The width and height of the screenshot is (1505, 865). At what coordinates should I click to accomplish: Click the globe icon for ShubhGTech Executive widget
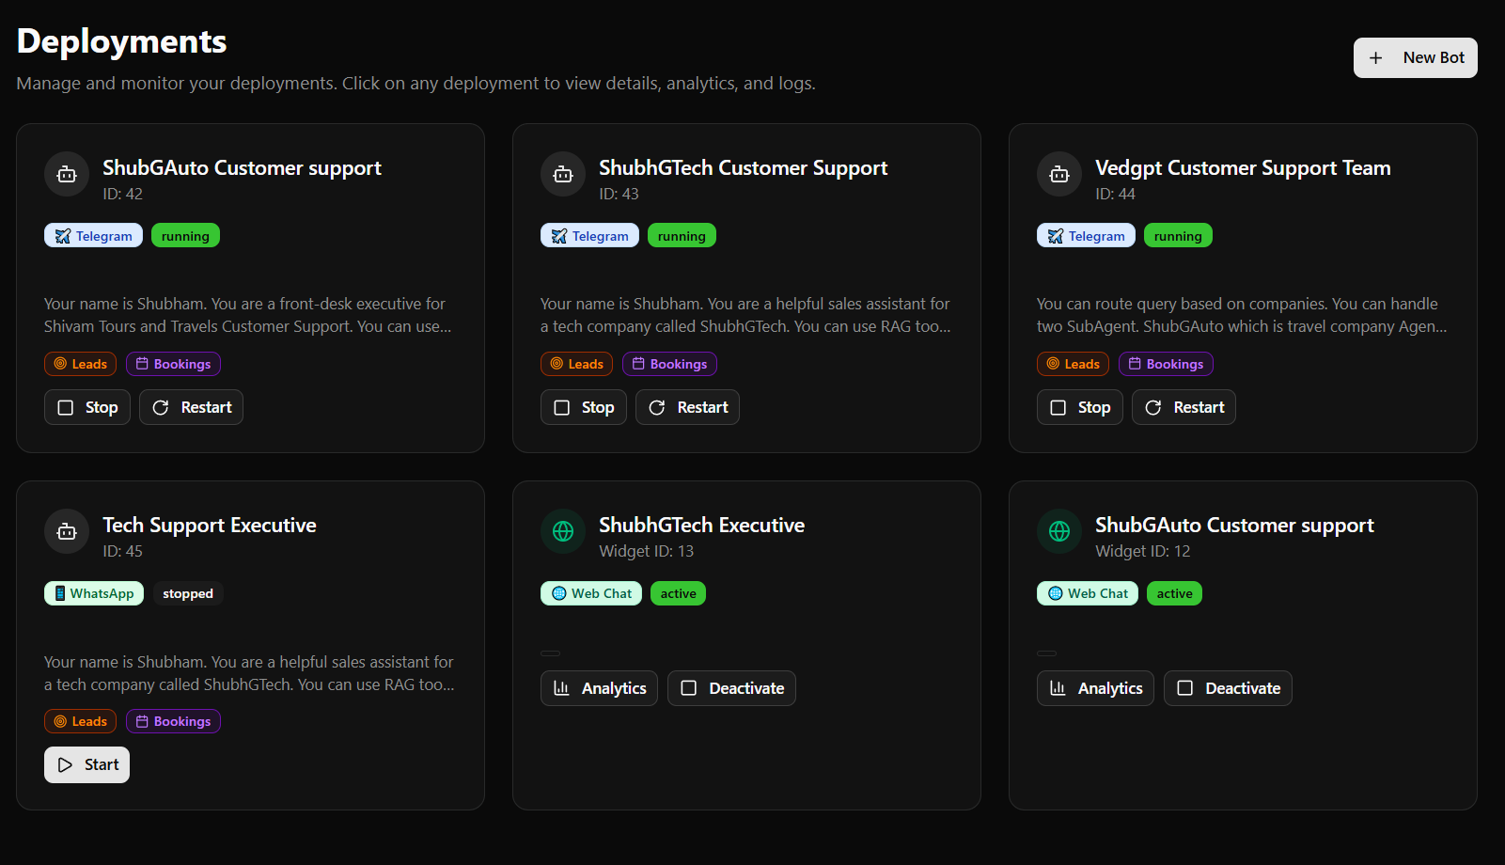pyautogui.click(x=563, y=531)
